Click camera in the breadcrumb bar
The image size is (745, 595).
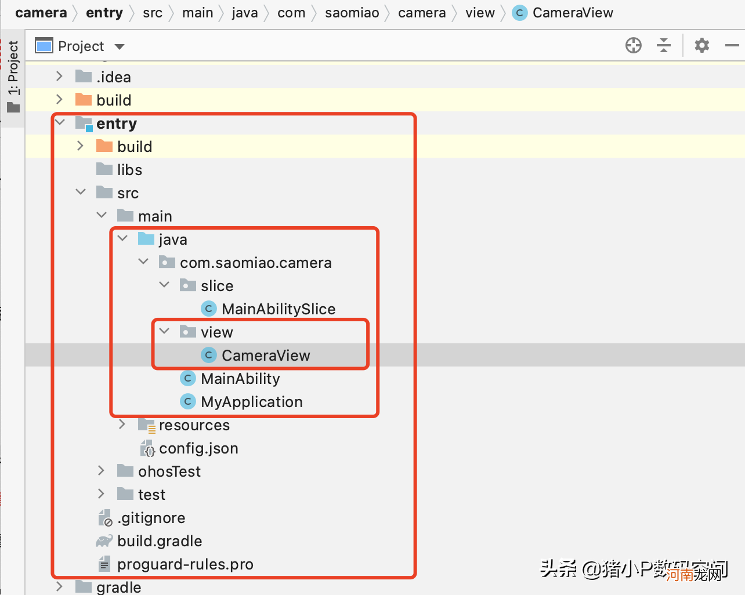tap(41, 13)
